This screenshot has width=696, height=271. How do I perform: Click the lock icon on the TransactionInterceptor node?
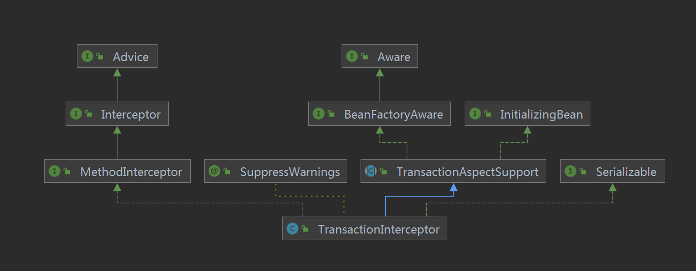click(x=305, y=229)
